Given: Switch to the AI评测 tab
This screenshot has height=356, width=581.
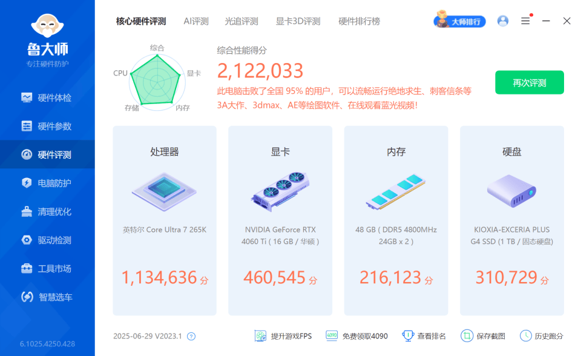Looking at the screenshot, I should pos(195,20).
